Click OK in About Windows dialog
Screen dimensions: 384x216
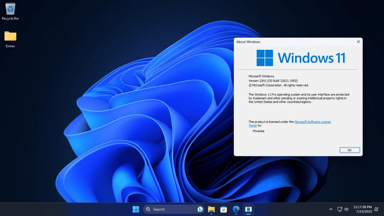point(350,150)
